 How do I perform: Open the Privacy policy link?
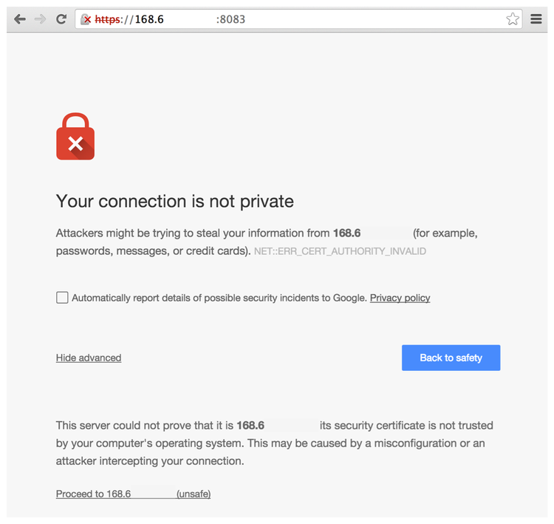pos(400,298)
